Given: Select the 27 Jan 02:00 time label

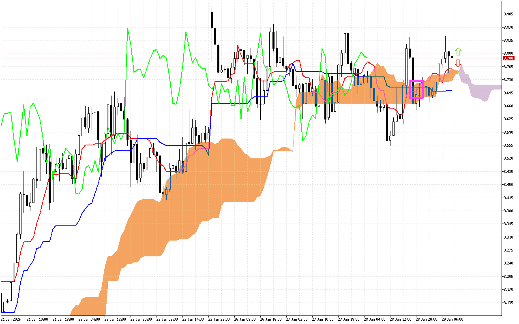Looking at the screenshot, I should (x=296, y=320).
